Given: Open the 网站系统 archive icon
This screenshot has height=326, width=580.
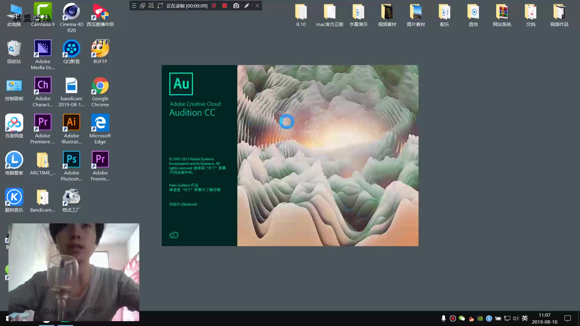Looking at the screenshot, I should pos(502,15).
